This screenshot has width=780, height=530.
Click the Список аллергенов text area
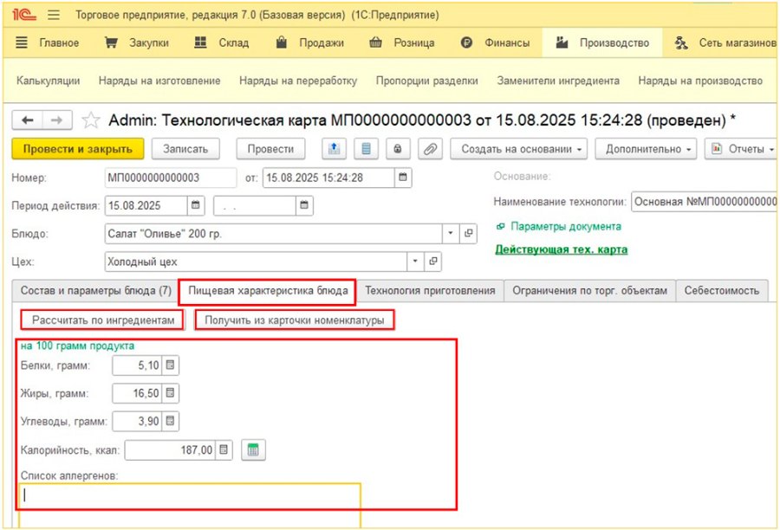pos(190,505)
